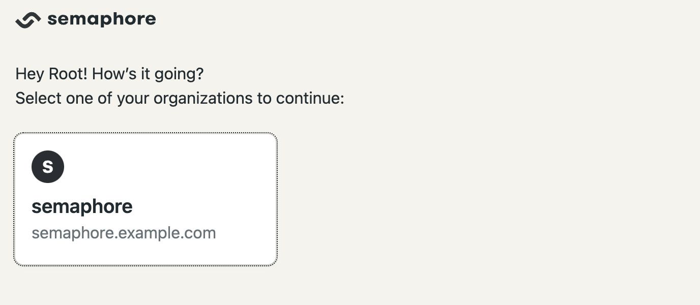Click the semaphore.example.com domain text
The height and width of the screenshot is (305, 700).
coord(124,233)
